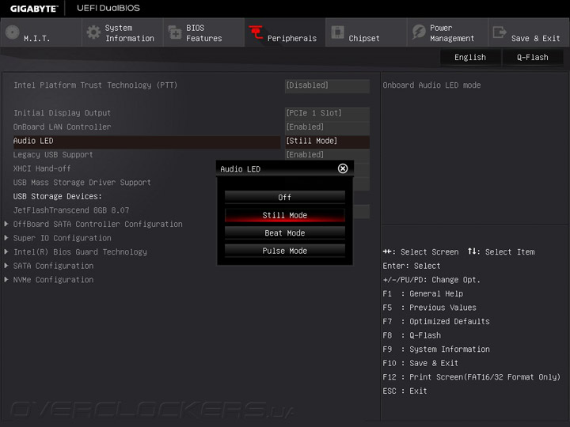The width and height of the screenshot is (570, 427).
Task: Select the highlighted Audio LED row label
Action: (33, 141)
